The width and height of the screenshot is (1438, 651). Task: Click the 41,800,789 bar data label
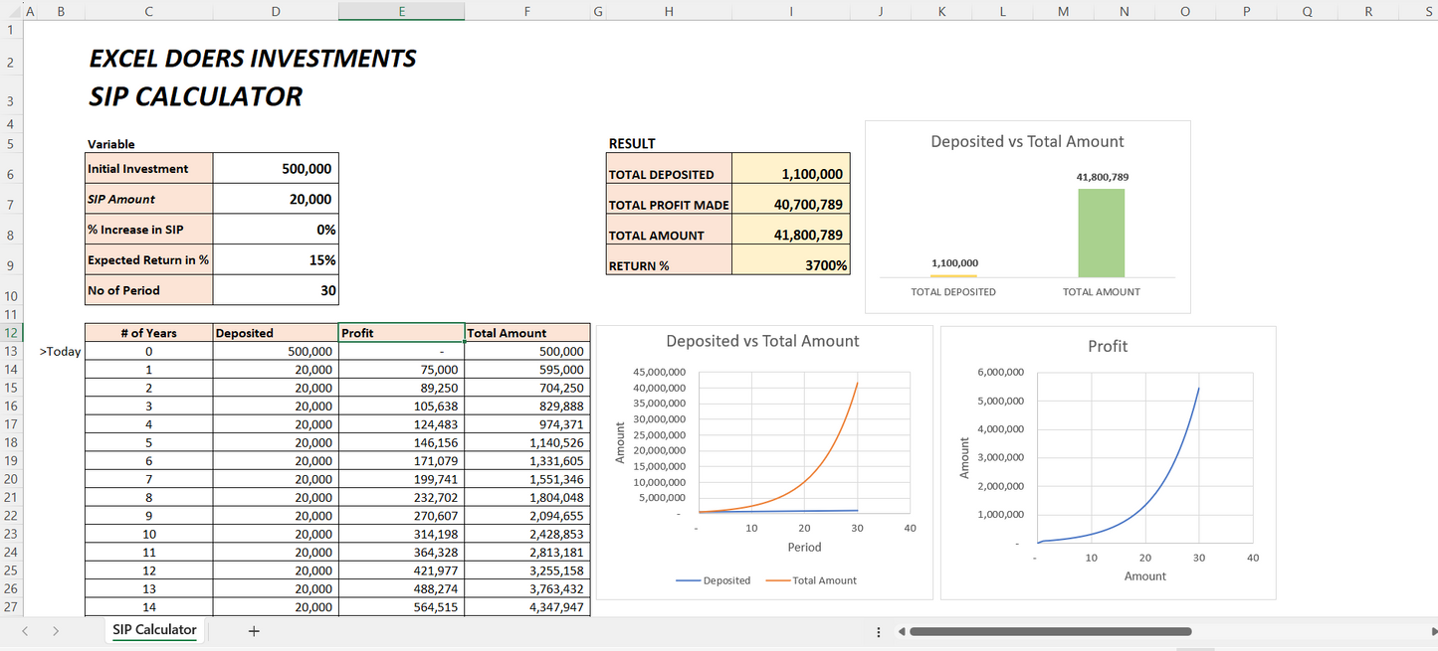(1102, 177)
